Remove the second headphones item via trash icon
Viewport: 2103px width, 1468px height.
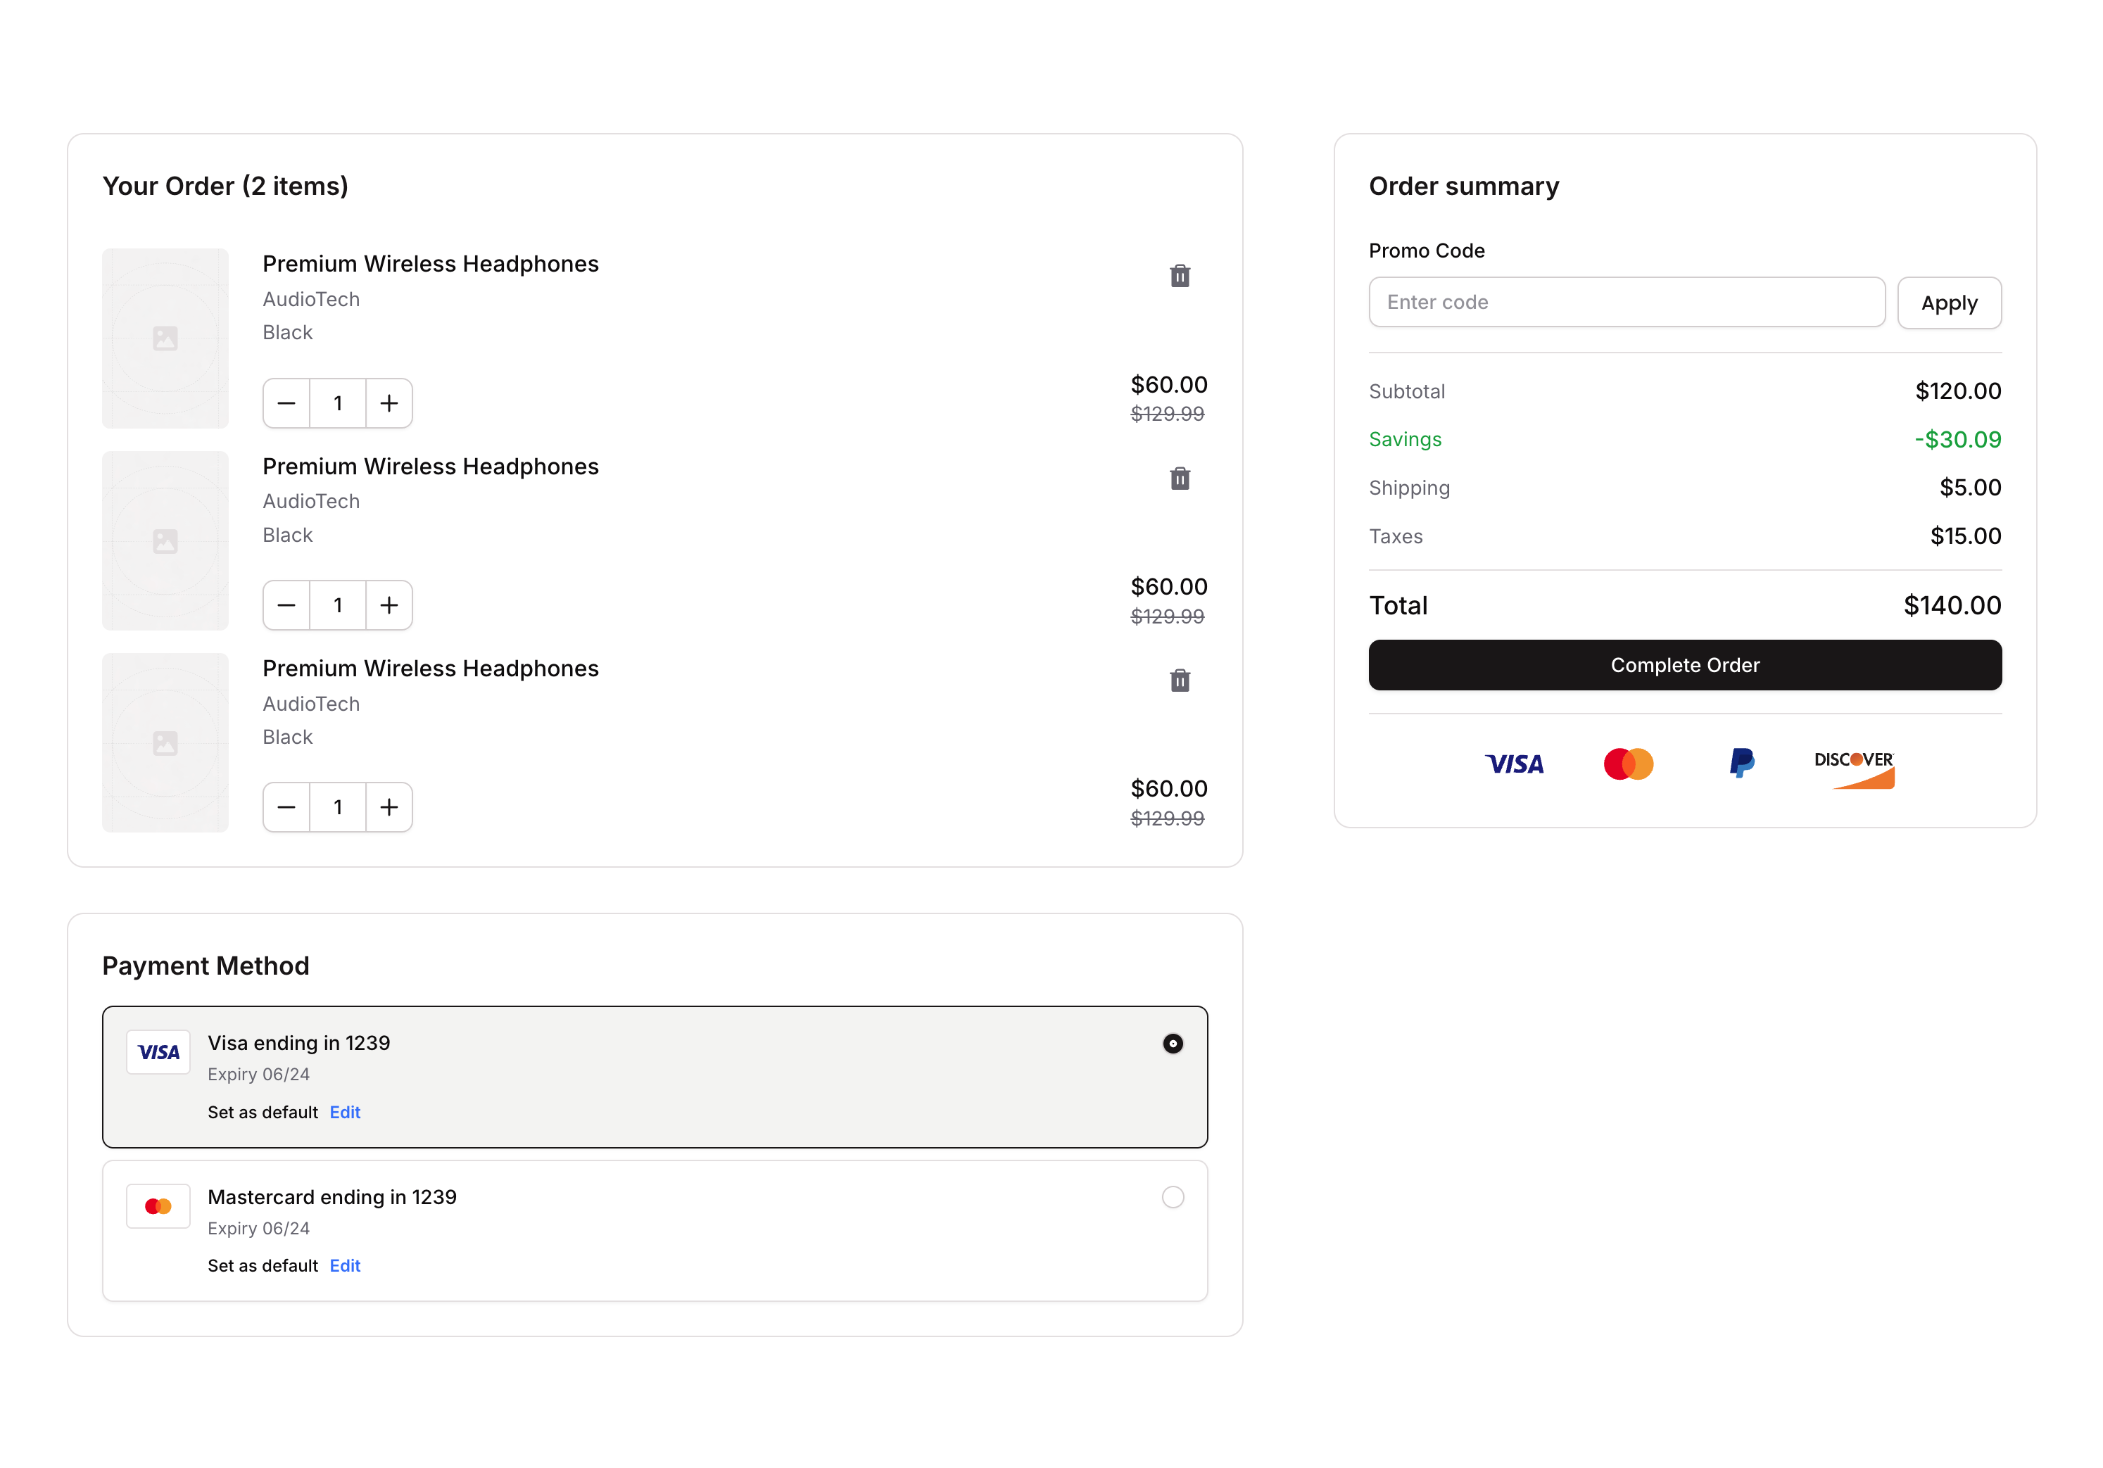click(x=1180, y=478)
